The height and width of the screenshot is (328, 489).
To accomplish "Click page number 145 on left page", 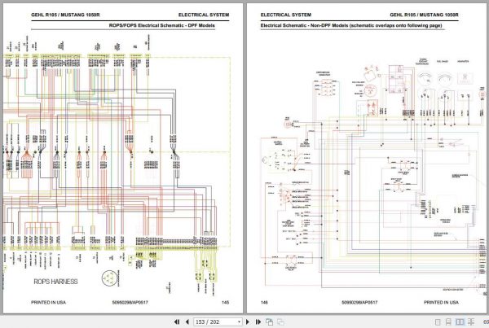I will 225,302.
